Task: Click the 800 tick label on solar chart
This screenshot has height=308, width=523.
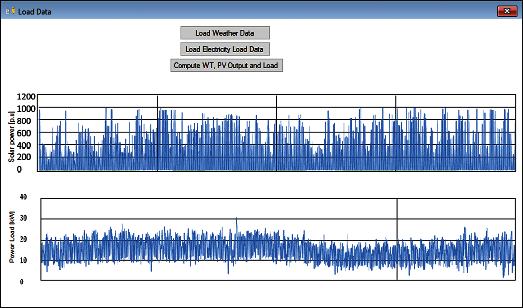Action: (x=24, y=121)
